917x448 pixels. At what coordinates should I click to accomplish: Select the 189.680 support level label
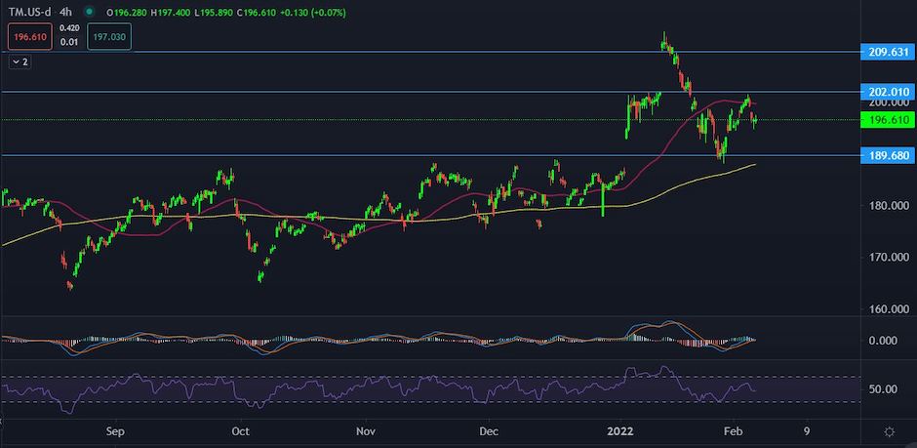click(887, 155)
